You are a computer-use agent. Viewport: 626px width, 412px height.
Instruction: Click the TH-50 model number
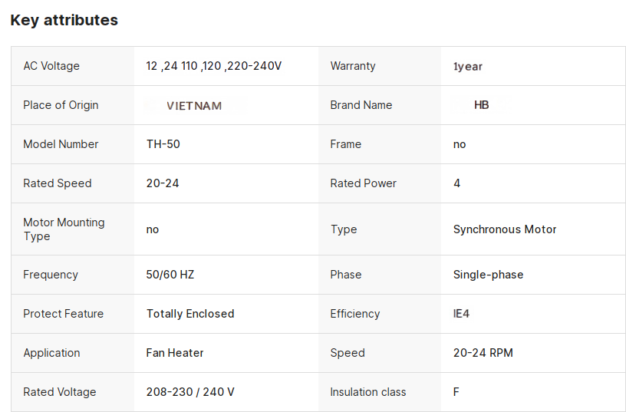pos(163,144)
